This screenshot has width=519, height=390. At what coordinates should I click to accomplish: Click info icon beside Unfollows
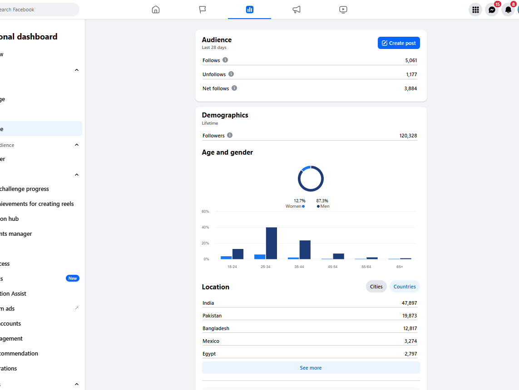click(231, 74)
